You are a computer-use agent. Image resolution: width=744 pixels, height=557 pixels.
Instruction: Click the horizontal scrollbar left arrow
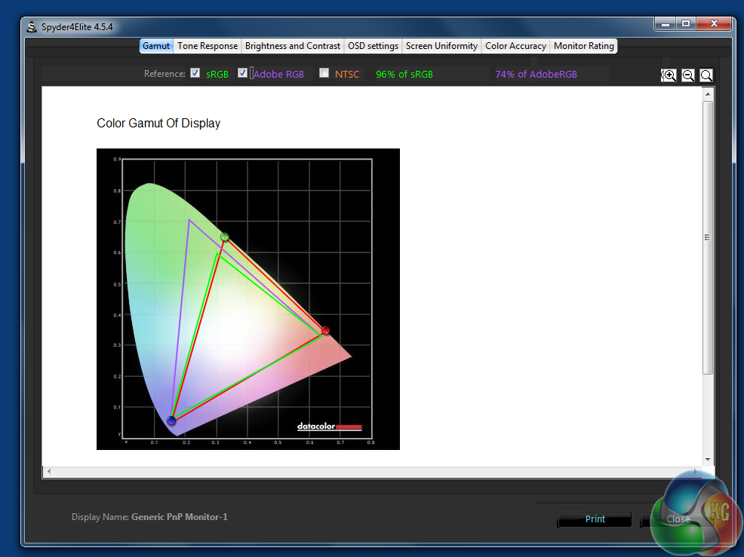[49, 472]
